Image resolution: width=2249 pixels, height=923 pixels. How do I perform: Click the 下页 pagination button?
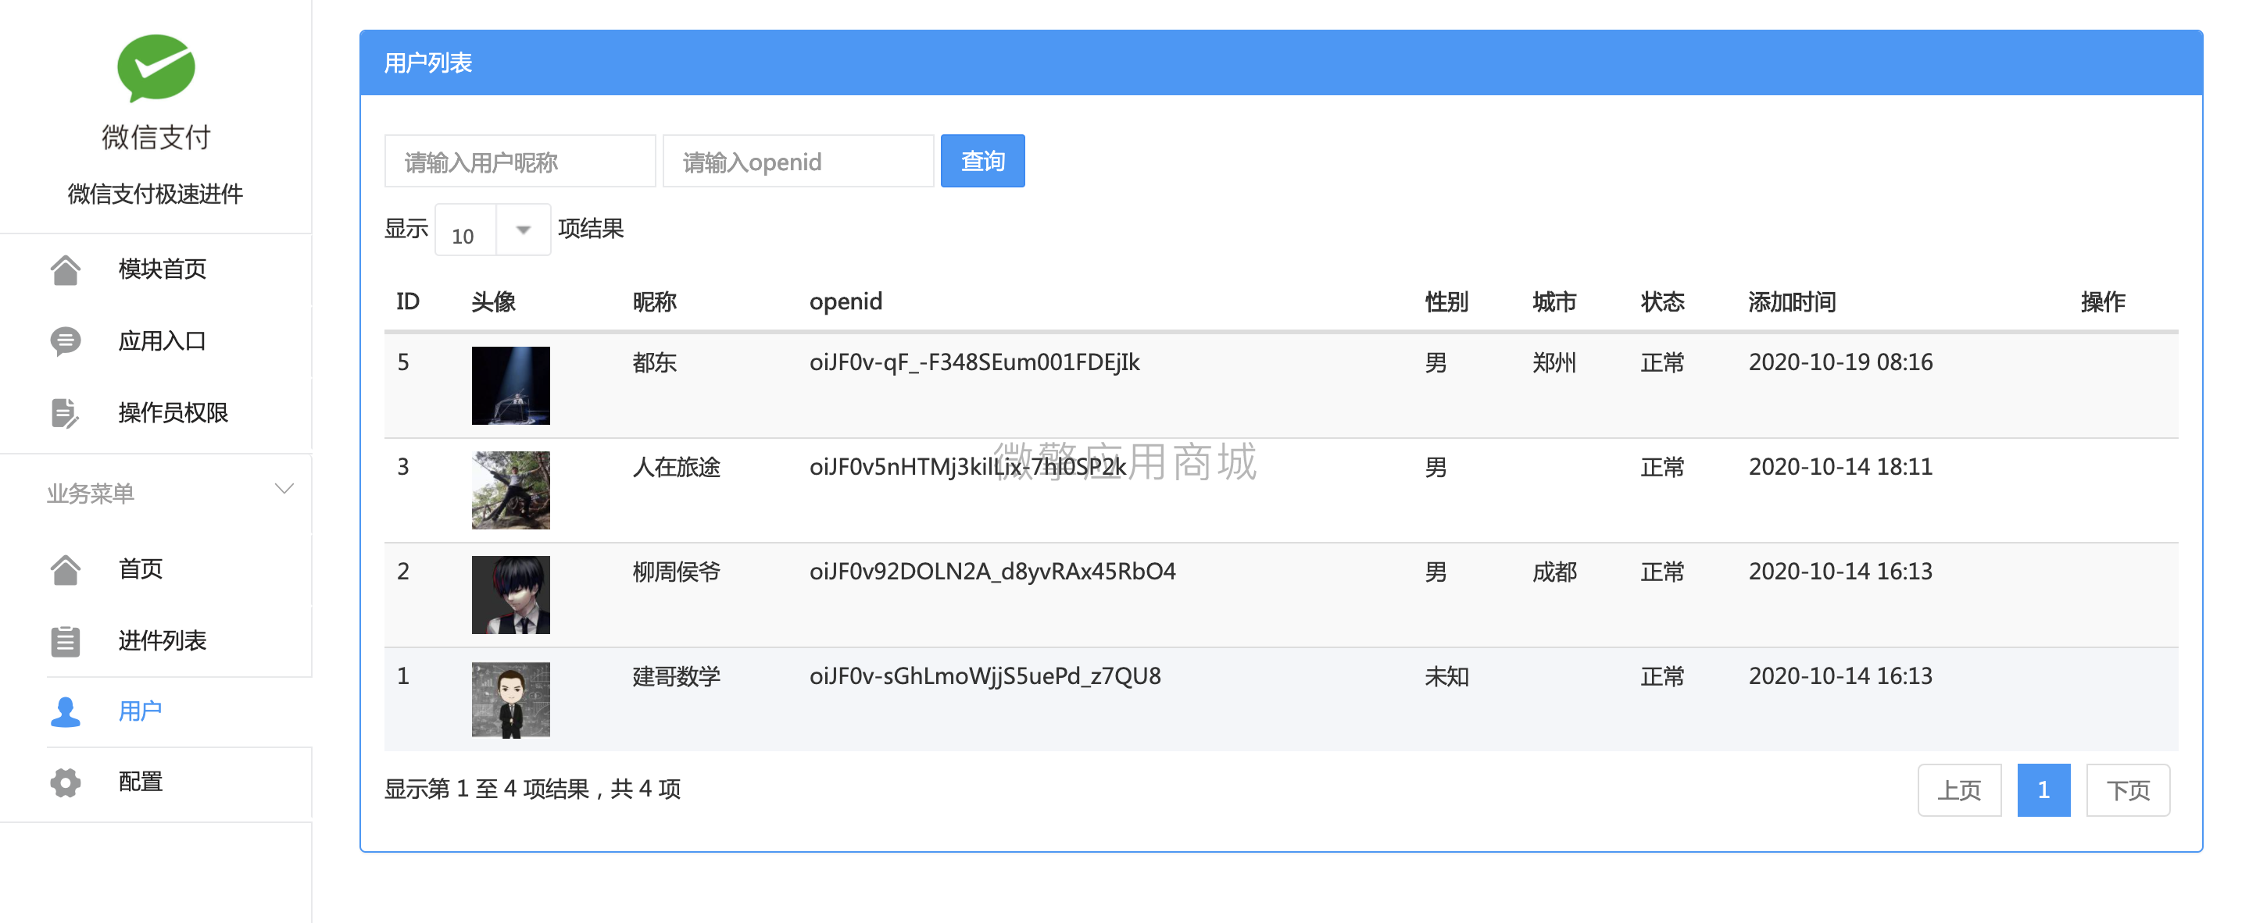pos(2127,790)
